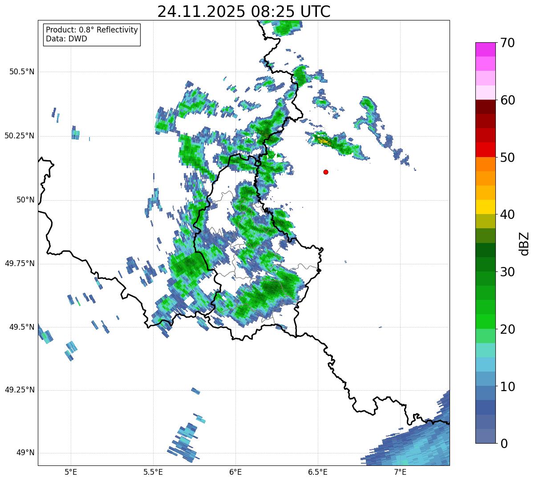Screen dimensions: 535x481
Task: Click the 49.25°N latitude label
Action: (19, 390)
